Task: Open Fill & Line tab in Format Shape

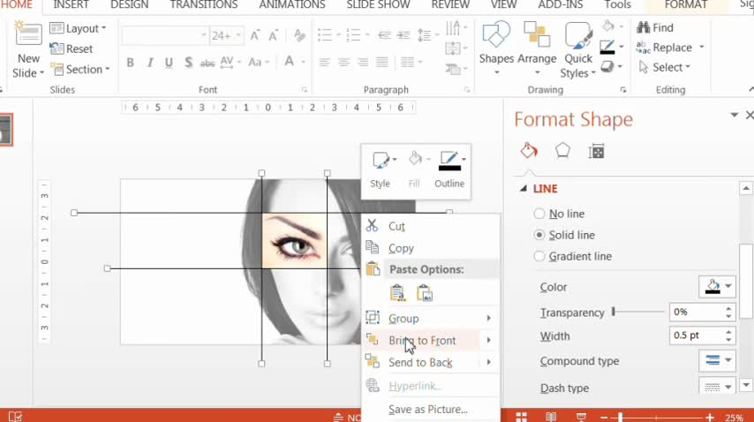Action: (x=529, y=151)
